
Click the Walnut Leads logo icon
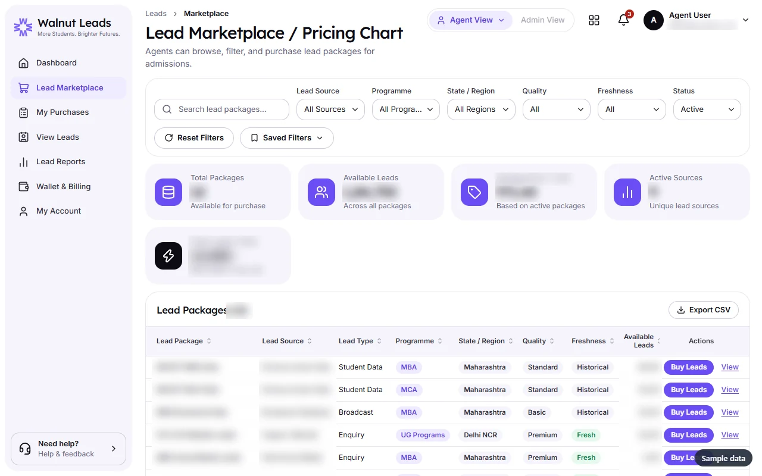tap(23, 27)
